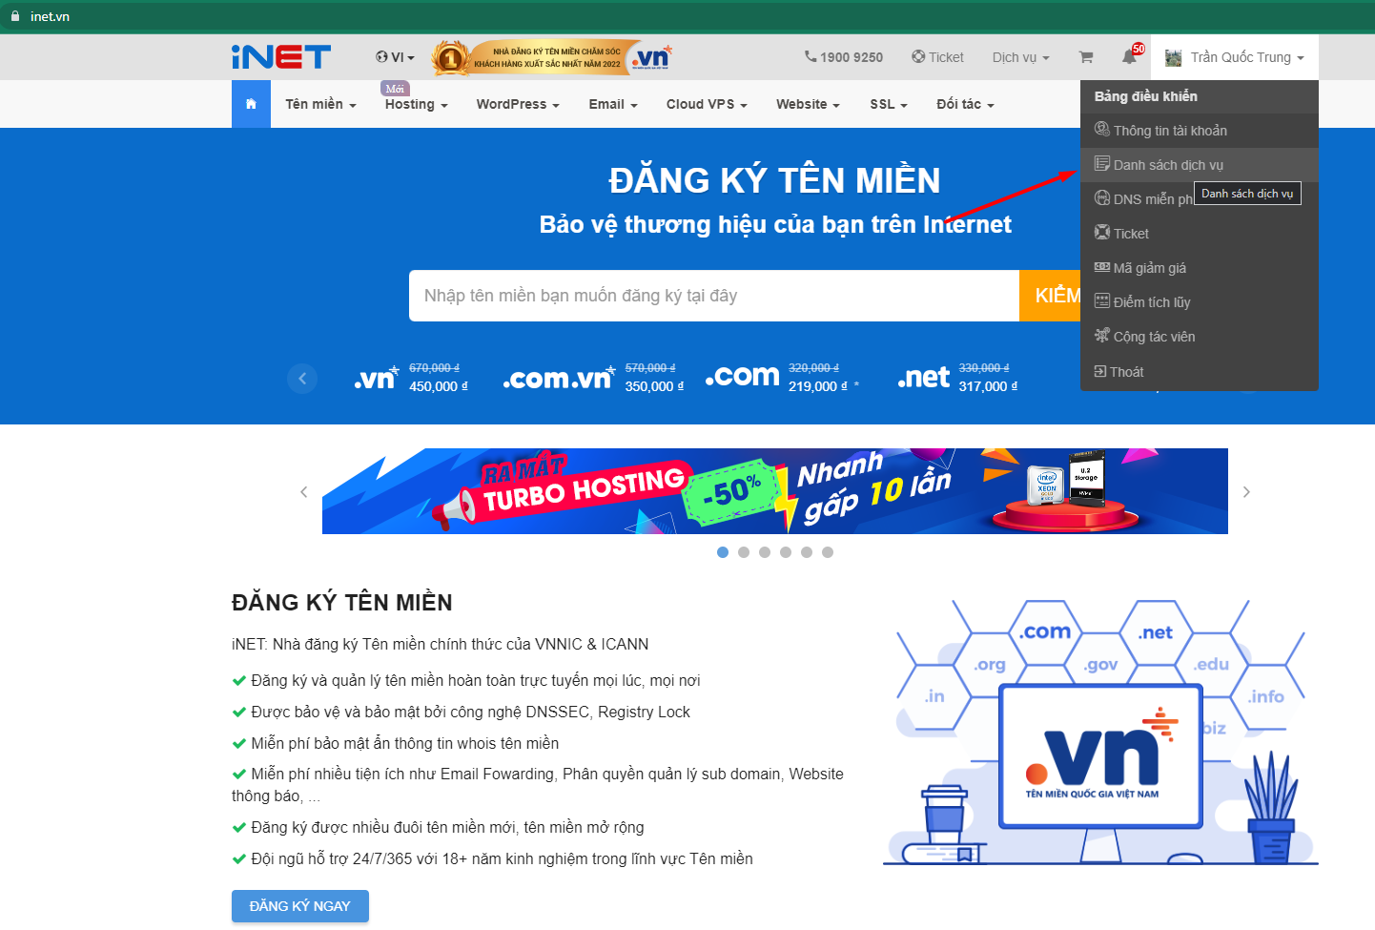Viewport: 1375px width, 930px height.
Task: Open the Dịch vụ dropdown
Action: [x=1019, y=57]
